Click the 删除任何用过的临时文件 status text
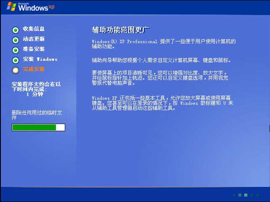Image resolution: width=270 pixels, height=202 pixels. (37, 115)
